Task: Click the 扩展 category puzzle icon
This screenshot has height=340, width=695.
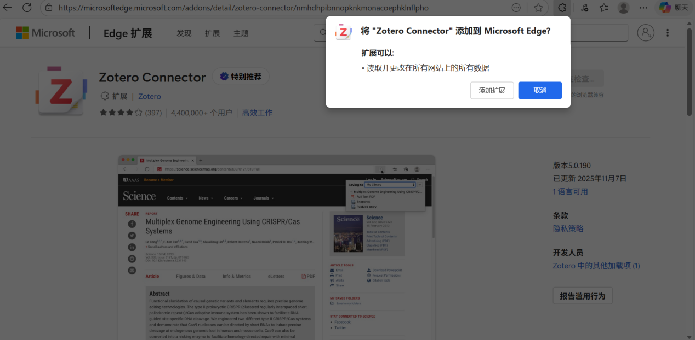Action: click(105, 96)
